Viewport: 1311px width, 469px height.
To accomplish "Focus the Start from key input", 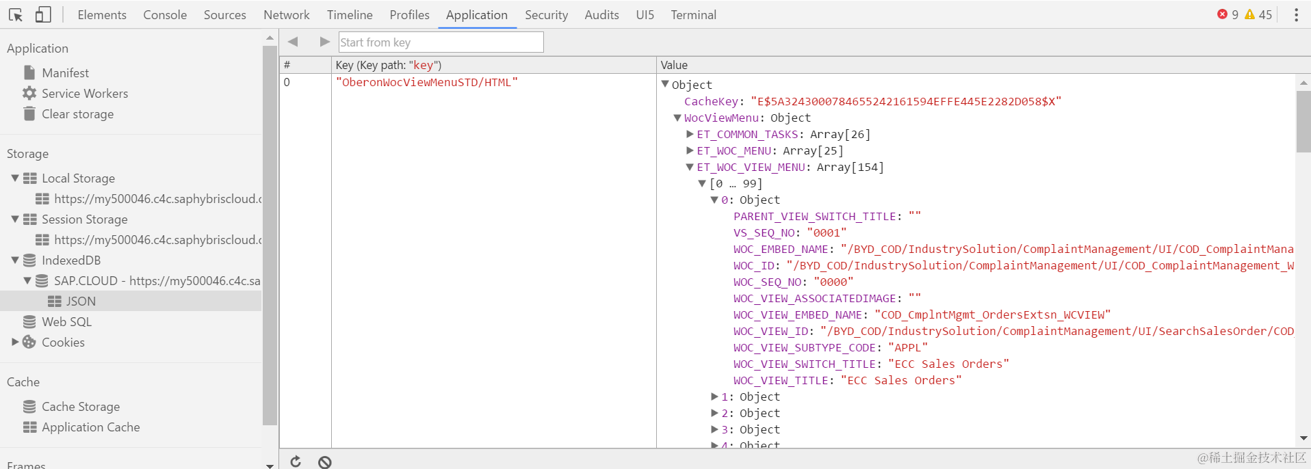I will [x=441, y=42].
